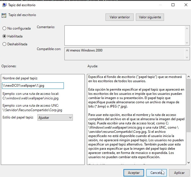This screenshot has height=177, width=191.
Task: Go to Valor anterior setting
Action: click(x=120, y=17)
